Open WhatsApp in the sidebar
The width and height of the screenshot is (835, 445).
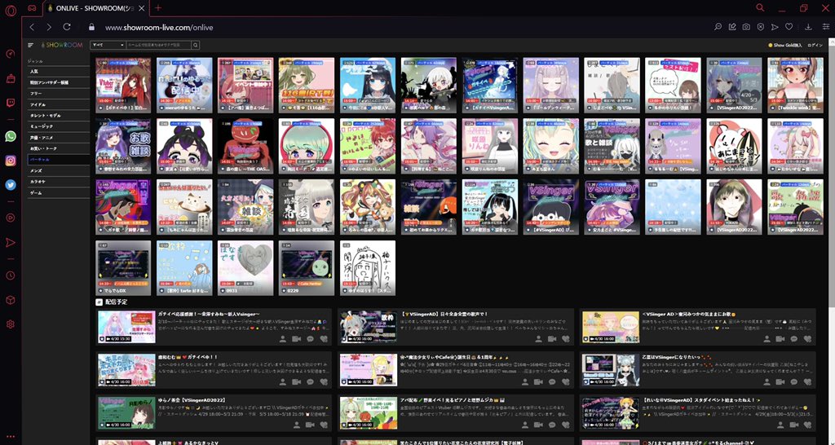[10, 136]
